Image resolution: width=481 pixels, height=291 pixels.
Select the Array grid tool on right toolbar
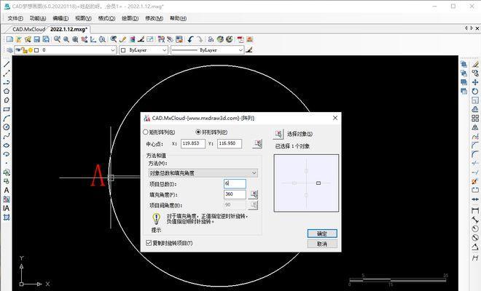point(475,118)
